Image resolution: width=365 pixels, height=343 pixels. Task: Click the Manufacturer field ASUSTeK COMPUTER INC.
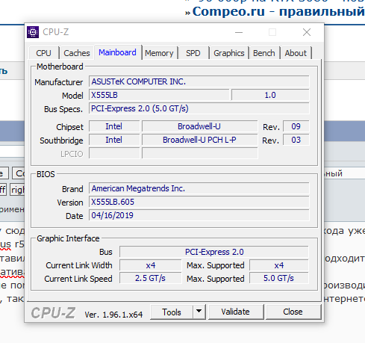click(x=199, y=81)
